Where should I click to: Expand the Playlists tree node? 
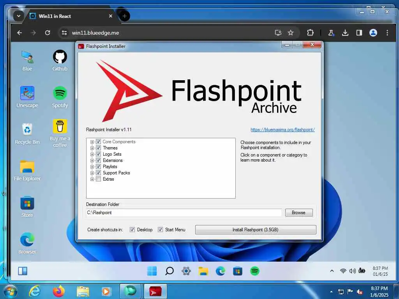pos(92,167)
